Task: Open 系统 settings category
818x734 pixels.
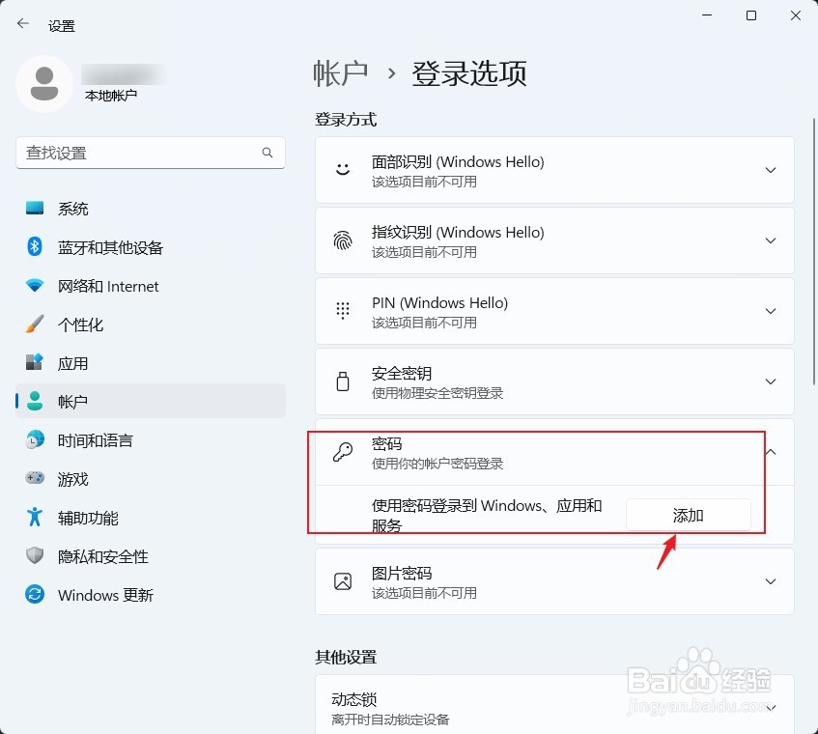Action: point(151,209)
